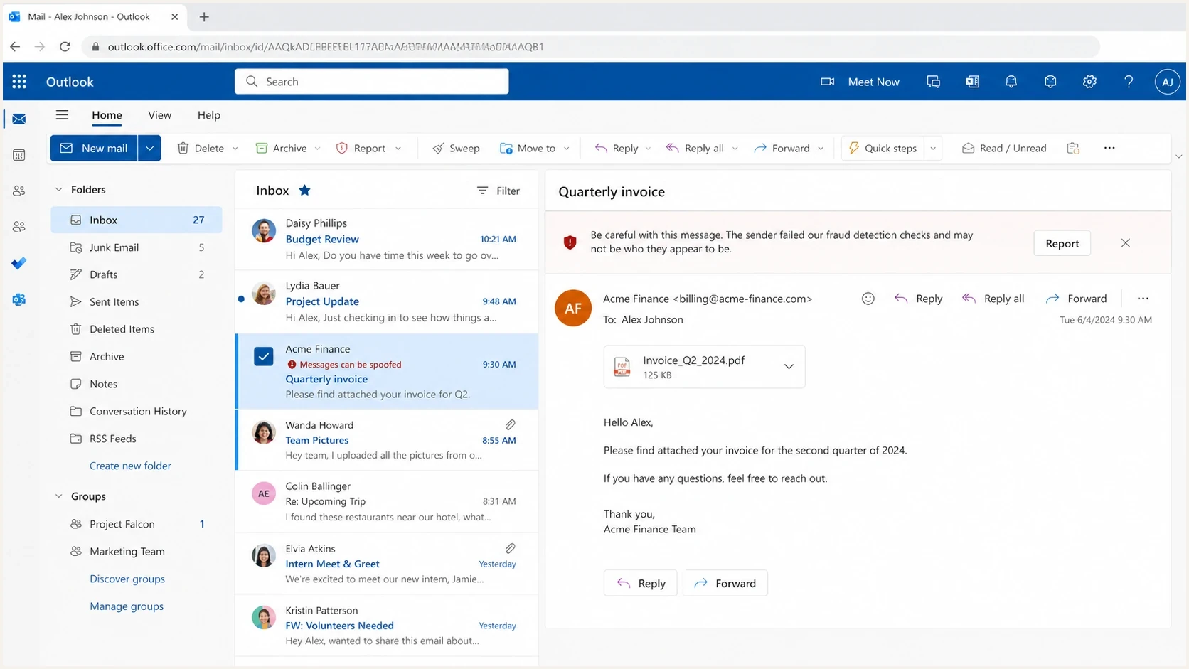This screenshot has width=1189, height=669.
Task: Open Daisy Phillips Budget Review email
Action: [387, 240]
